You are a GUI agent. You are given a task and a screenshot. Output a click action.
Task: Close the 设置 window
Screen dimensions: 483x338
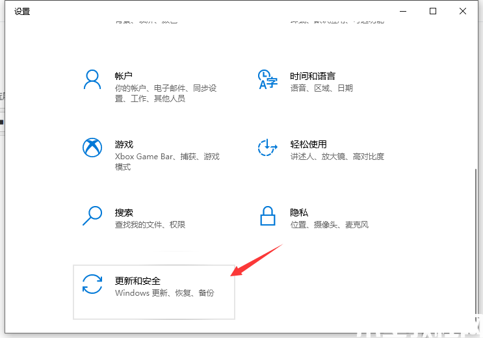click(463, 12)
